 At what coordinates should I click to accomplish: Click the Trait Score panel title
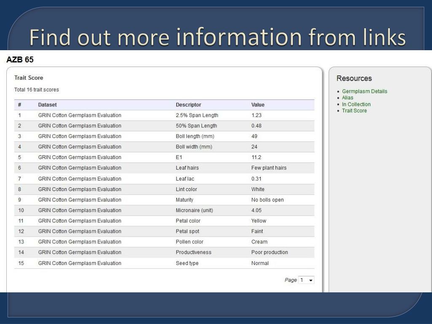[x=29, y=78]
